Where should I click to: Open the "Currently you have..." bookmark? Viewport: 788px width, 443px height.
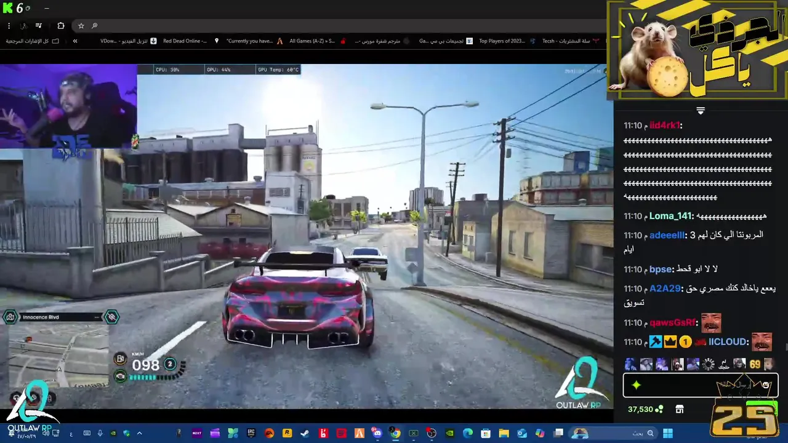pos(254,41)
